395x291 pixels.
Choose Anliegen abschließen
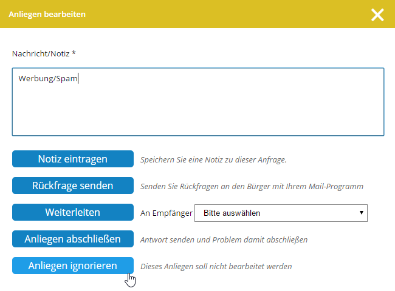pos(73,239)
